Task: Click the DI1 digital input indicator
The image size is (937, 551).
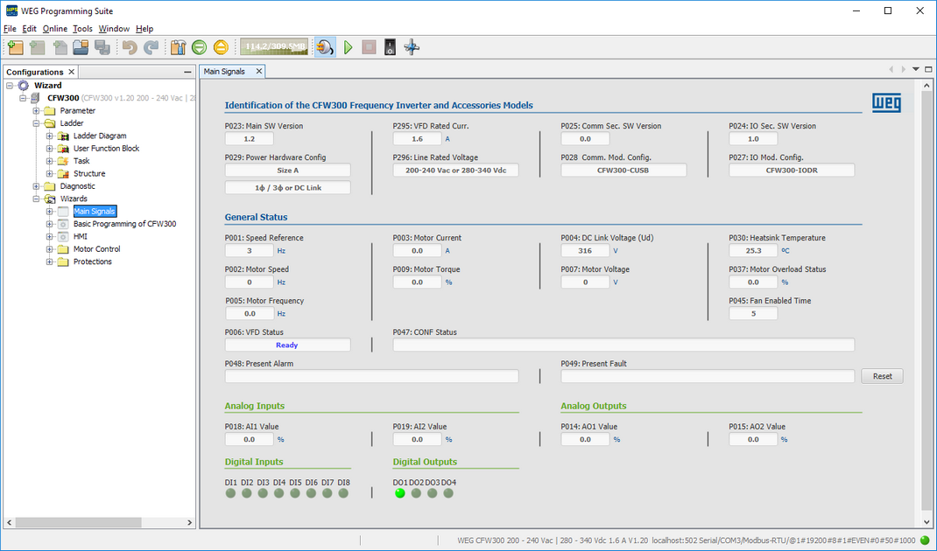Action: tap(231, 493)
